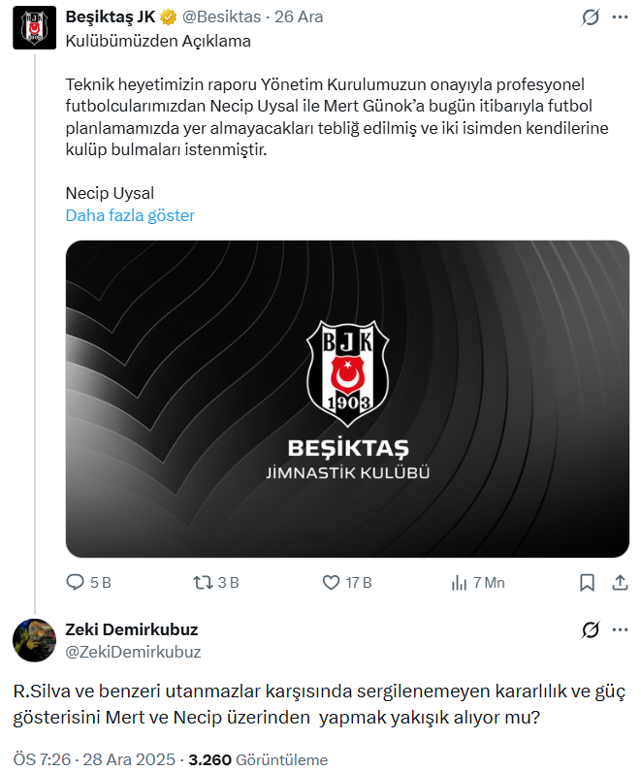Click the Beşiktaş JK profile avatar
Image resolution: width=641 pixels, height=772 pixels.
pos(33,29)
